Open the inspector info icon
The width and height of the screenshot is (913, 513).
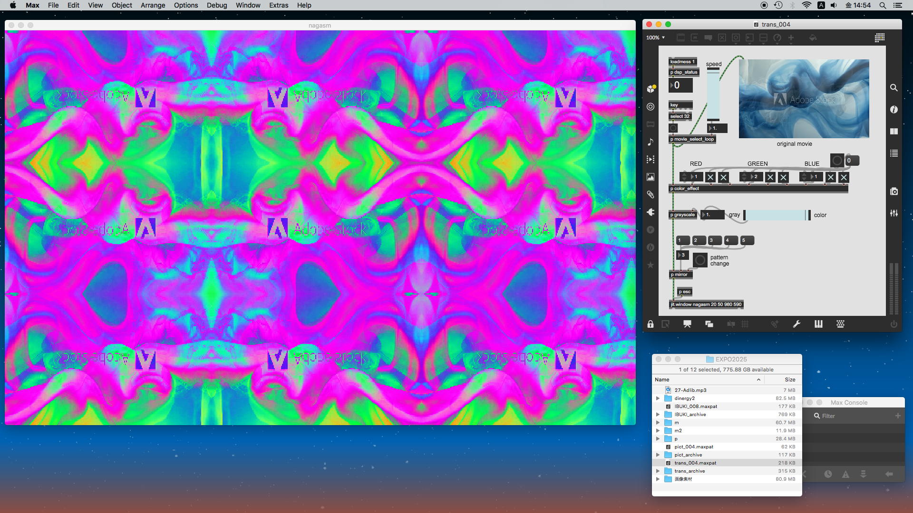point(894,110)
